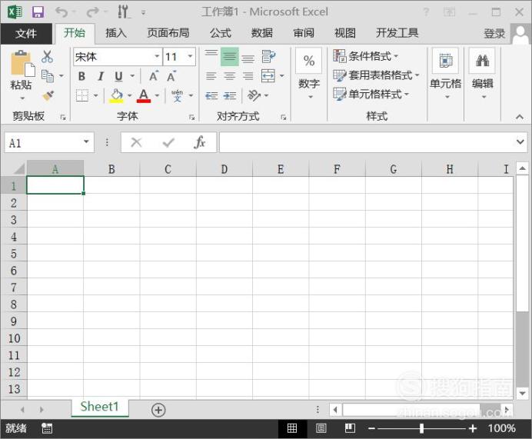
Task: Select the Sheet1 tab
Action: [x=100, y=407]
